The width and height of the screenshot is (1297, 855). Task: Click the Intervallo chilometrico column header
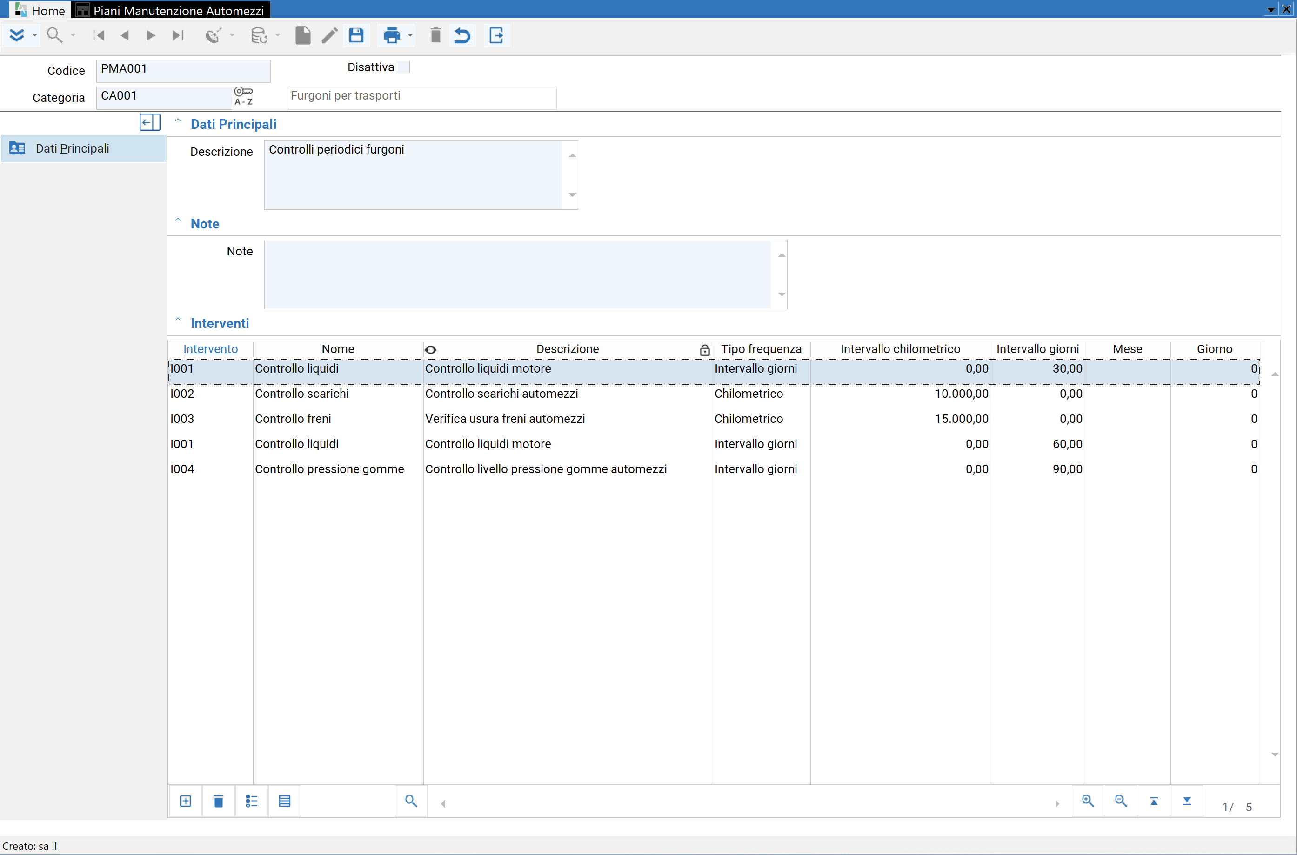point(900,349)
